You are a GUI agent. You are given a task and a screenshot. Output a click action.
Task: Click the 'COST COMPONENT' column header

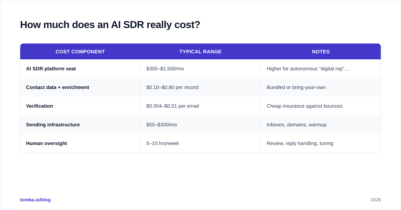(x=80, y=52)
